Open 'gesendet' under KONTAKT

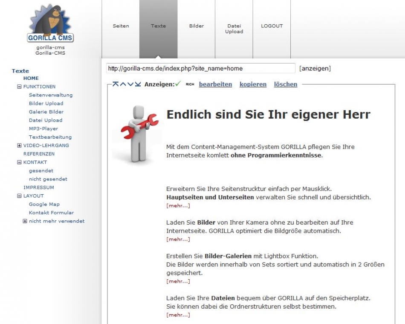[41, 171]
